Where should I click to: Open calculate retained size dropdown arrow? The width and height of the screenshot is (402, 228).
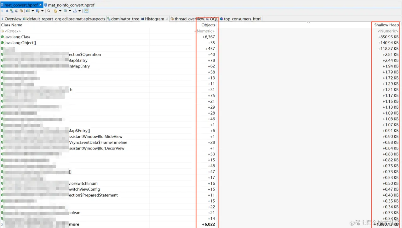70,11
